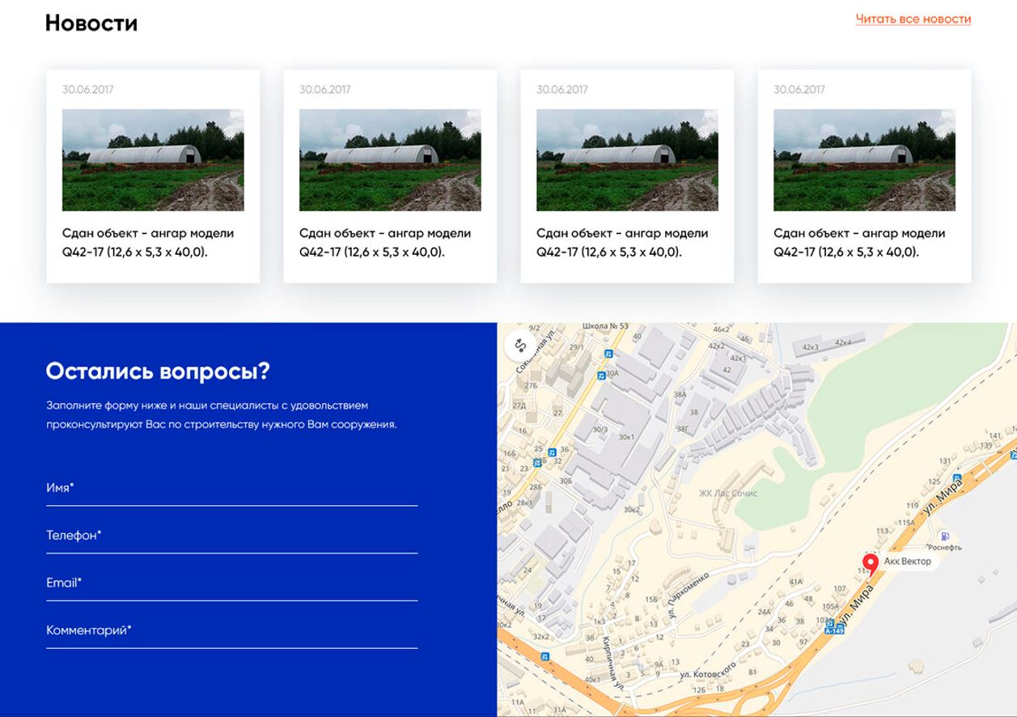Click building number '42к3' on map
The height and width of the screenshot is (717, 1017).
coord(811,346)
